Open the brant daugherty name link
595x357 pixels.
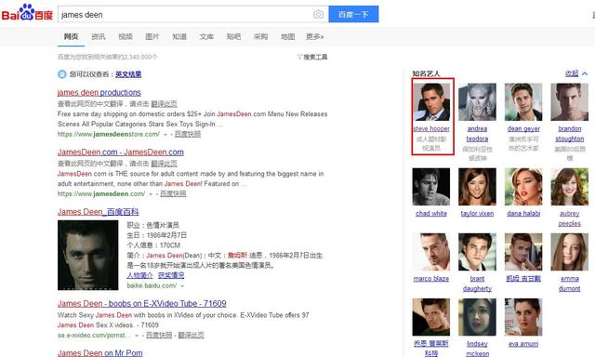(477, 284)
